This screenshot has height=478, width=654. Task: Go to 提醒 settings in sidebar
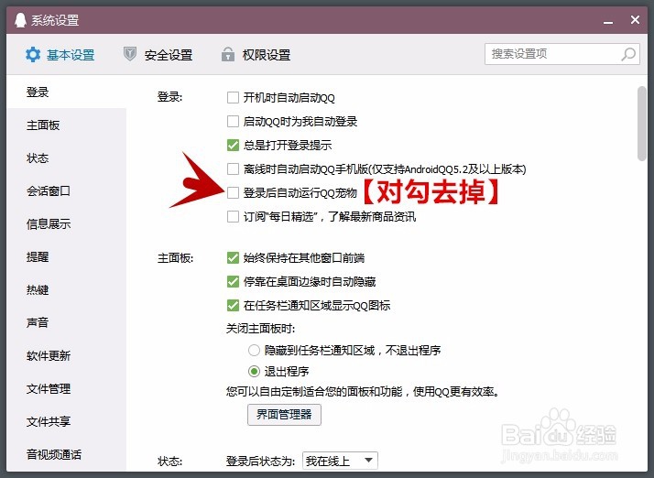pyautogui.click(x=66, y=256)
